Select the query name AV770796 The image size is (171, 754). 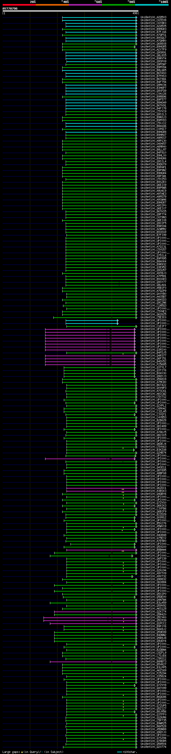click(x=10, y=9)
